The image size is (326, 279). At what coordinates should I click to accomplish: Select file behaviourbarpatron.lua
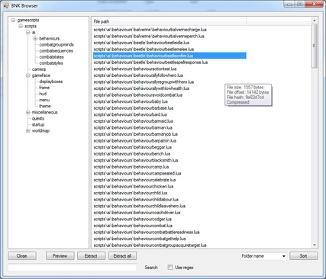click(135, 140)
